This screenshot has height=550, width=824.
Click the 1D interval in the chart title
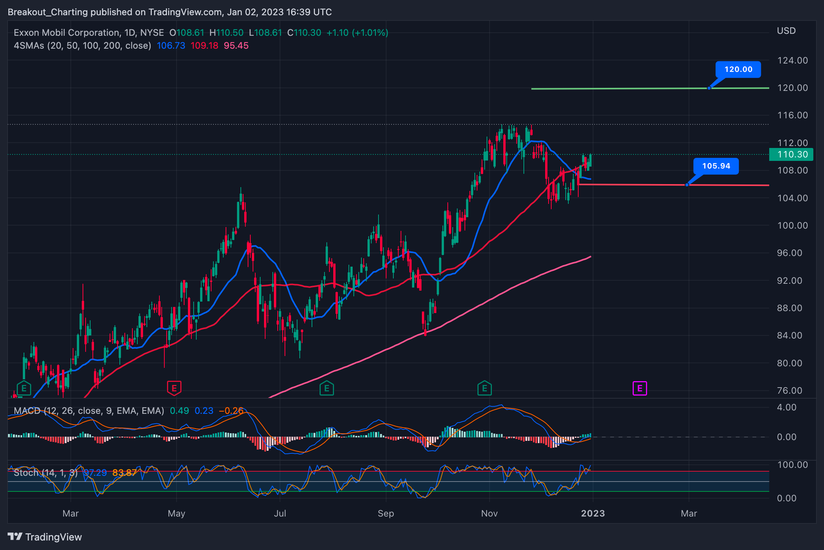(x=129, y=33)
